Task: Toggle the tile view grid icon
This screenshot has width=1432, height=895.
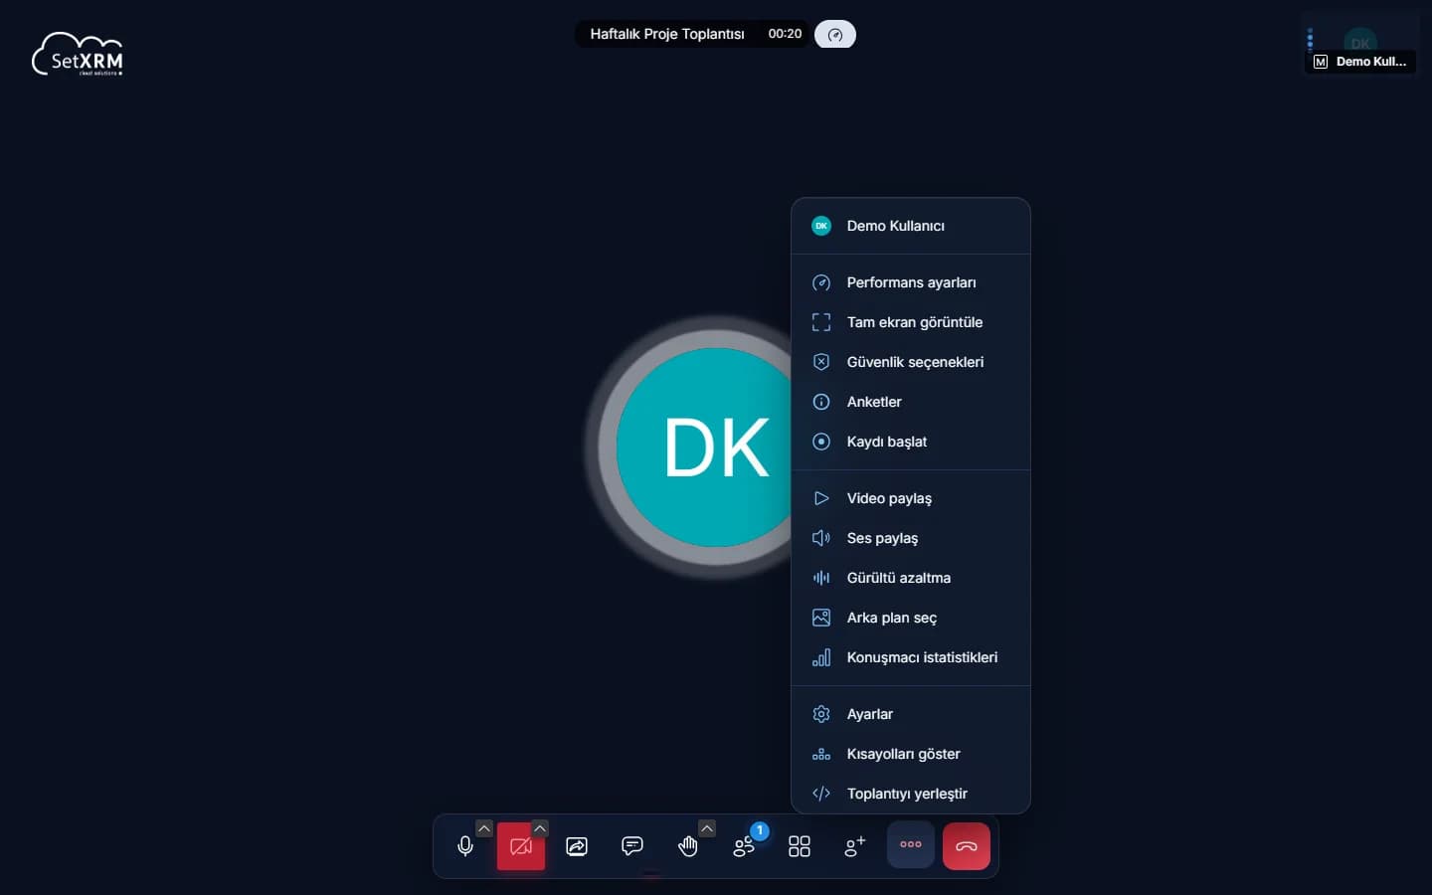Action: tap(800, 846)
